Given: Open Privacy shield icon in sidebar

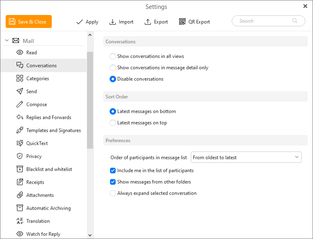Looking at the screenshot, I should (x=19, y=156).
